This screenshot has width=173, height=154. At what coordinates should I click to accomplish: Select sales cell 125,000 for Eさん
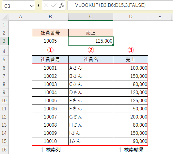(x=131, y=101)
